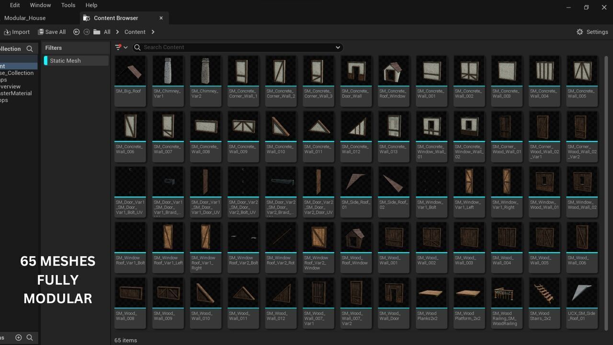Select SM_Concrete_Corner_Wall_1 asset
613x345 pixels.
coord(243,81)
